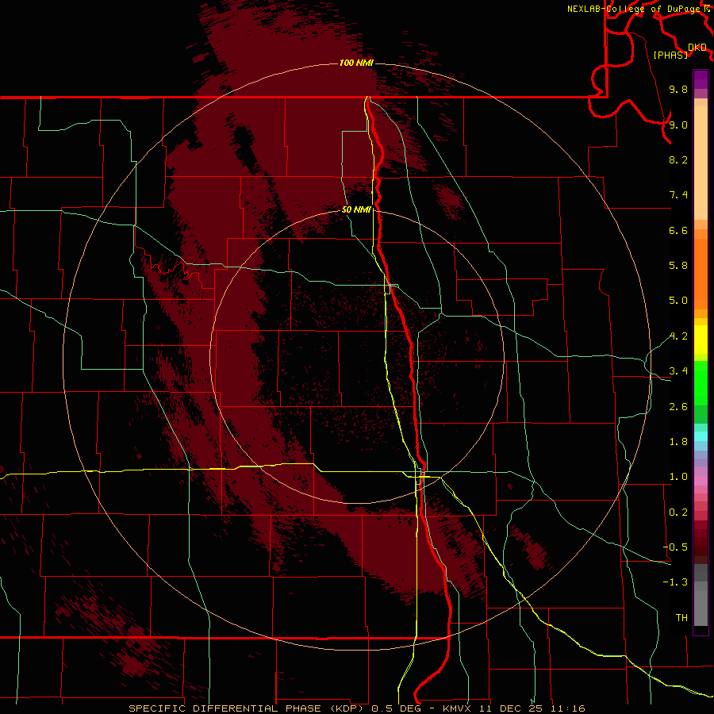
Task: Click the 5.8 color scale label
Action: [678, 266]
